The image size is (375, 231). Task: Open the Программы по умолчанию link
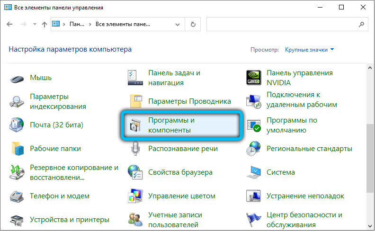click(292, 125)
